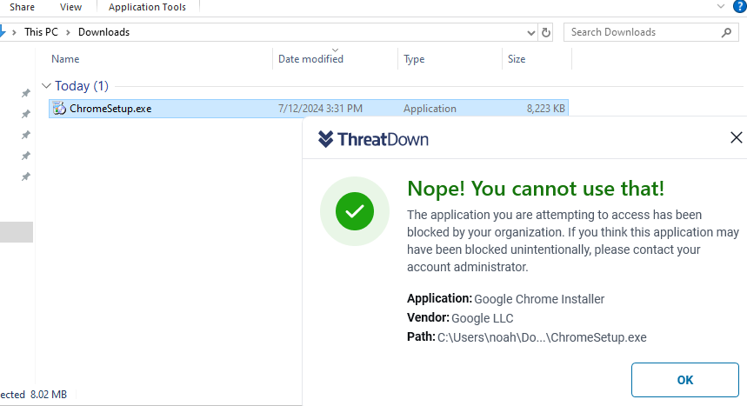Sort by the Type column header
This screenshot has width=747, height=406.
[414, 59]
